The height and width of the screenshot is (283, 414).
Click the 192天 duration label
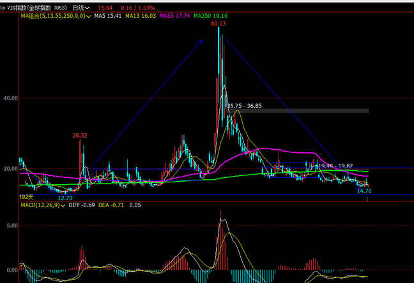26,197
